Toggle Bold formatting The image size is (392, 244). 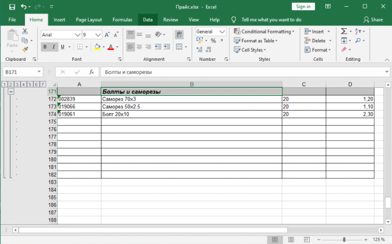coord(45,47)
